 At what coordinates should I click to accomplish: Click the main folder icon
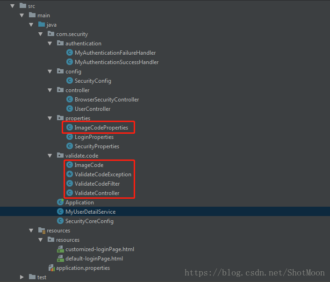pyautogui.click(x=32, y=15)
